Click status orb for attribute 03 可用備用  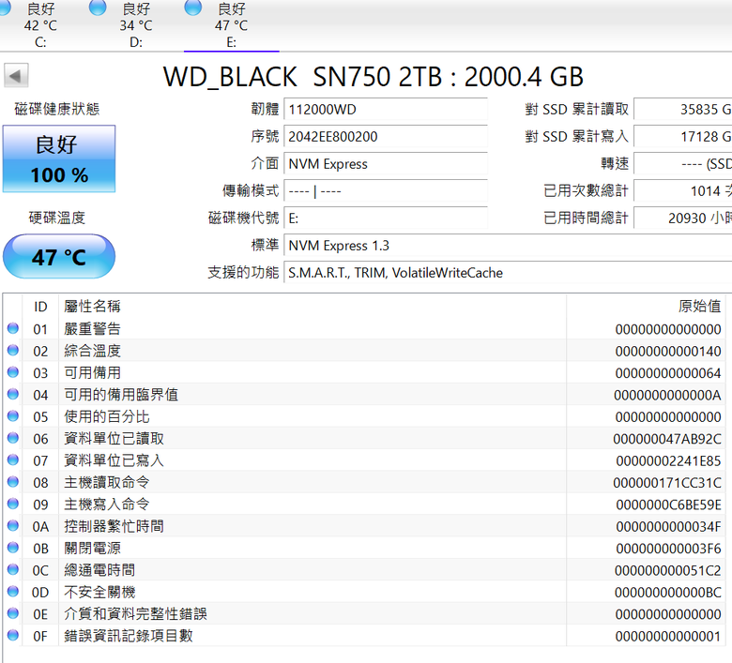[x=13, y=372]
